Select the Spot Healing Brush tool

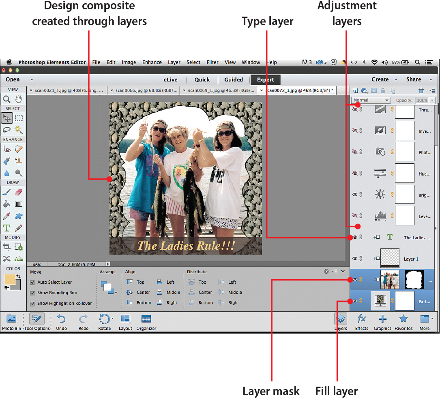tap(19, 149)
